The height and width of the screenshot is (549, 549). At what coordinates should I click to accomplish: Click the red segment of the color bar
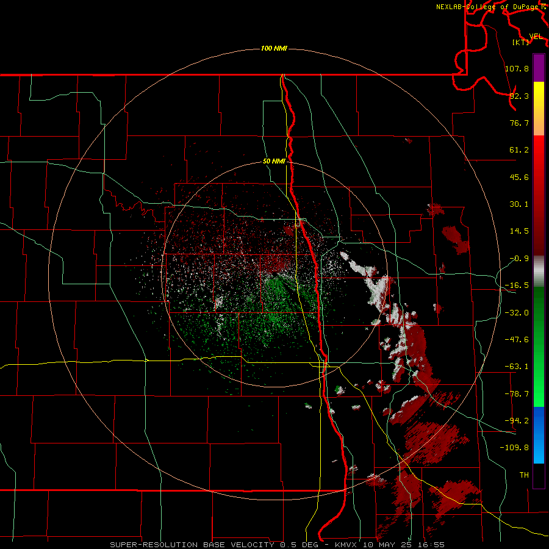[x=539, y=195]
